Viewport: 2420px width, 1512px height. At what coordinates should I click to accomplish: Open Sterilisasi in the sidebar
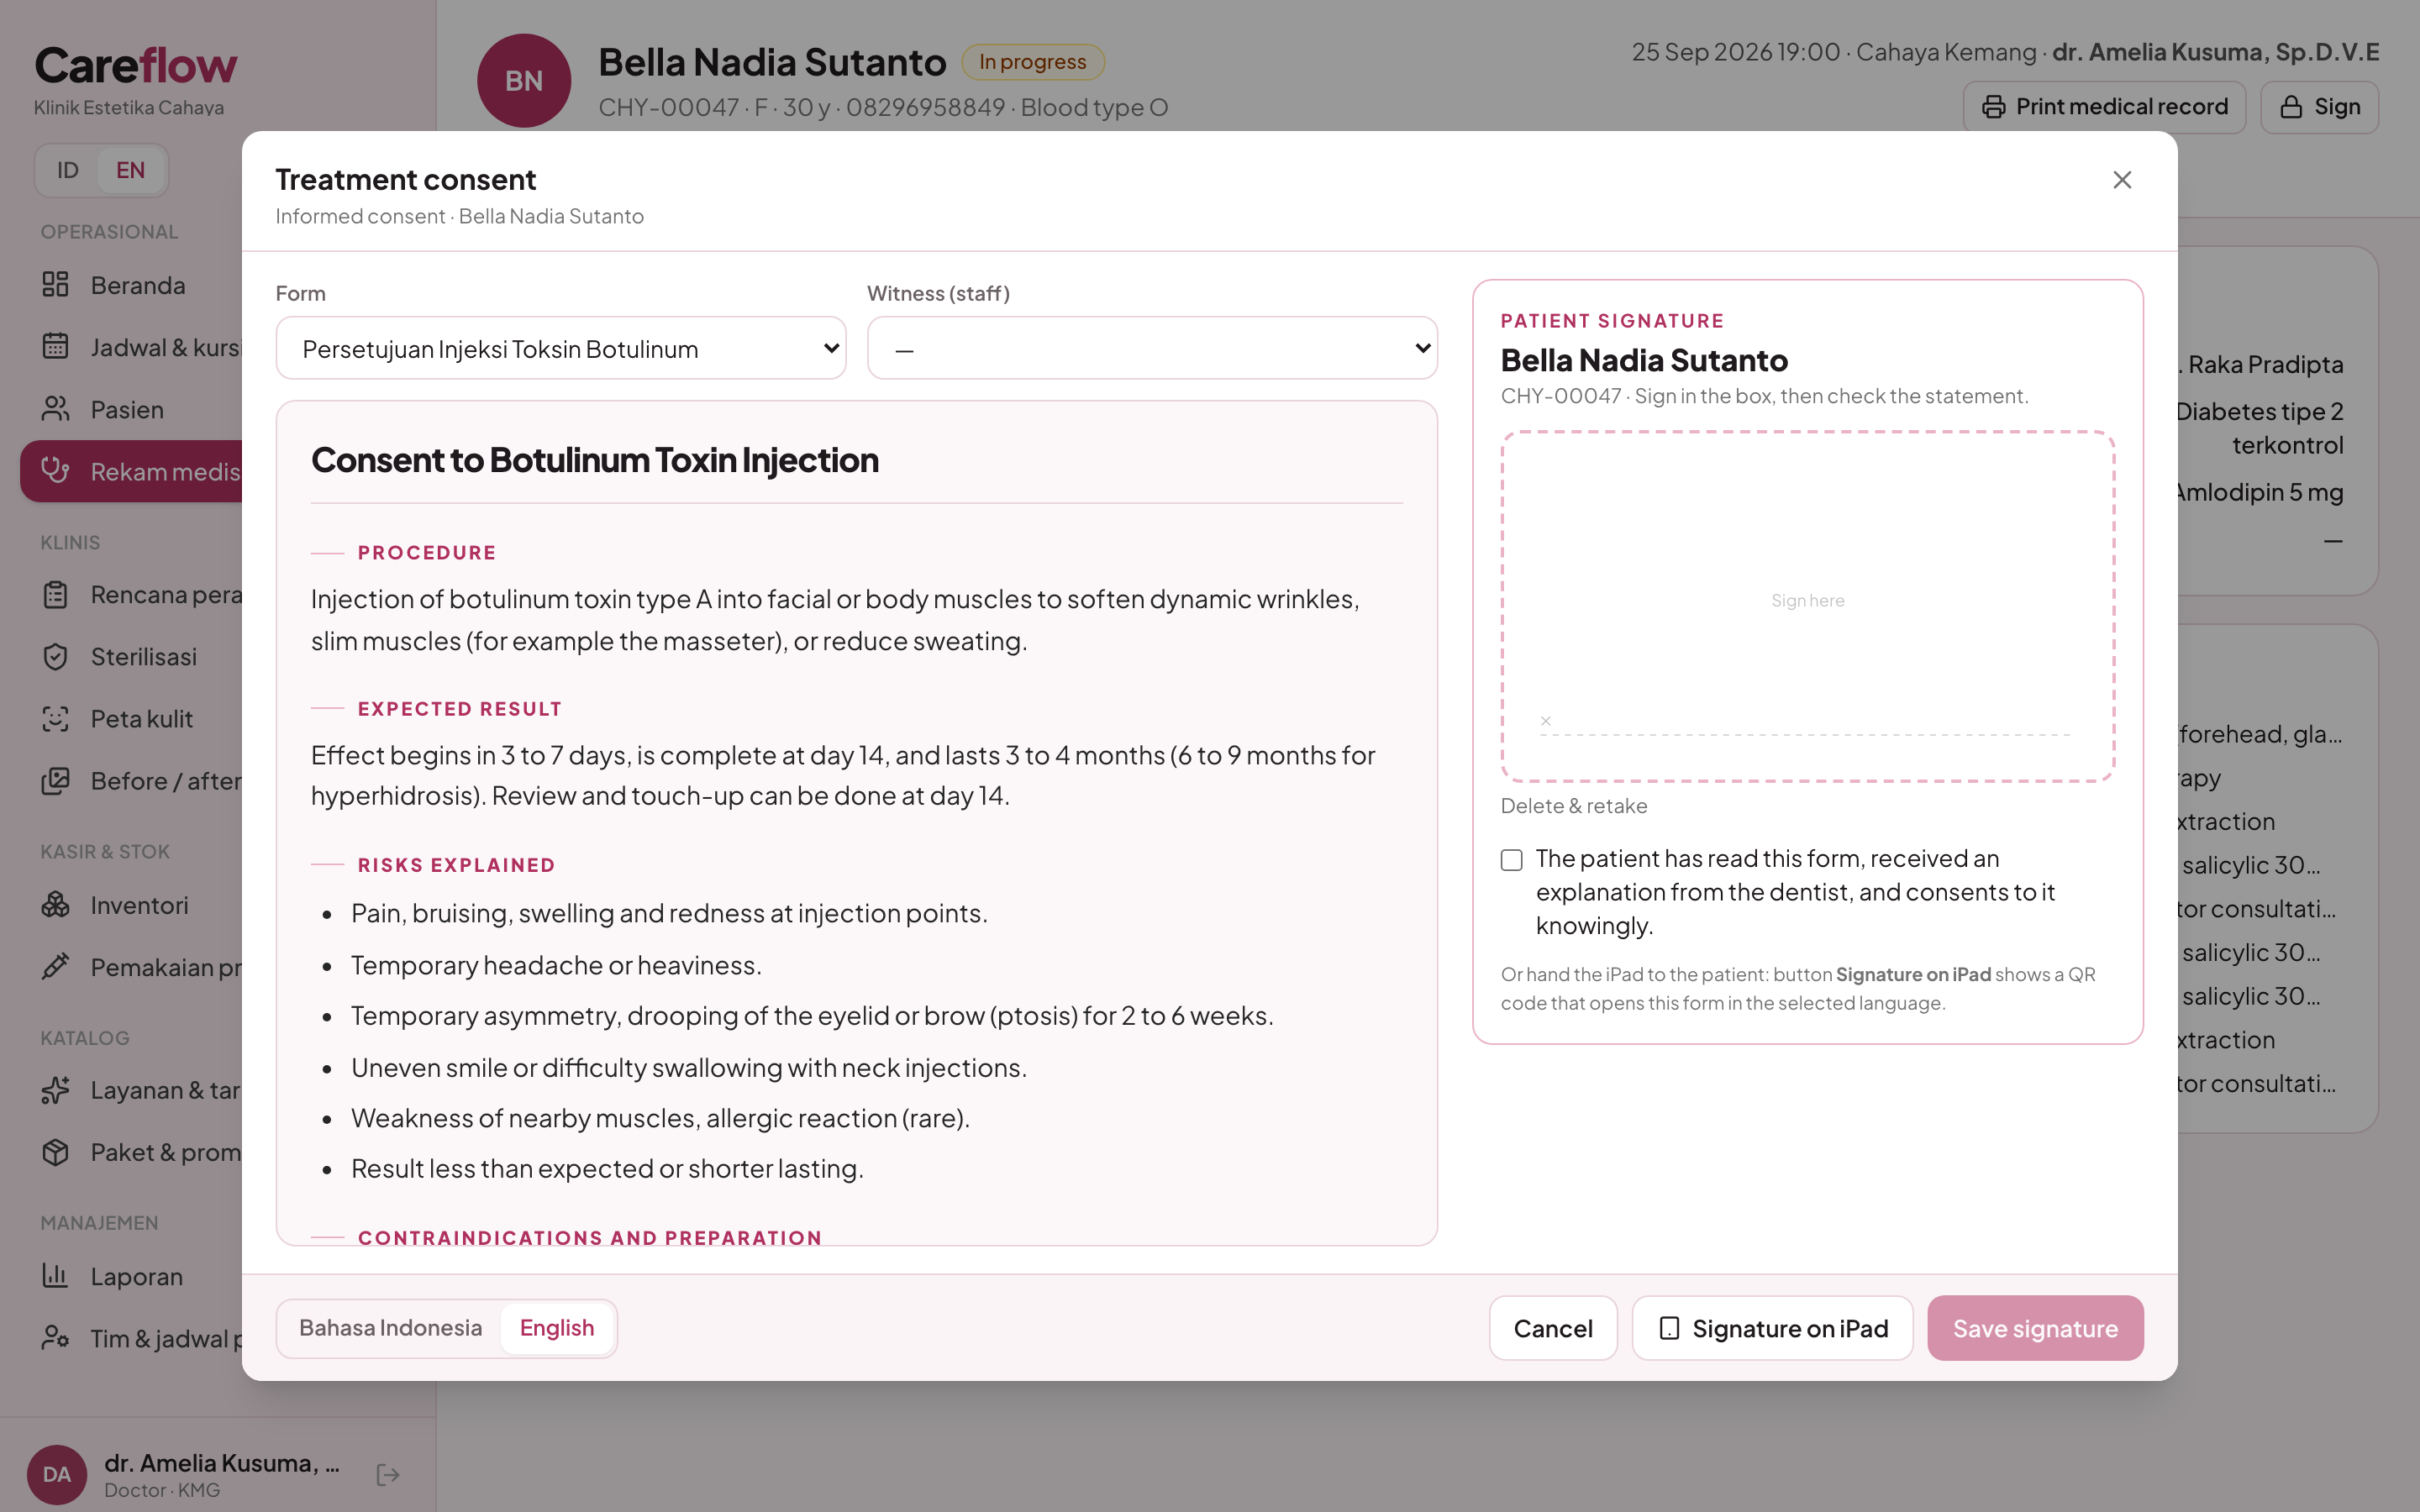131,657
